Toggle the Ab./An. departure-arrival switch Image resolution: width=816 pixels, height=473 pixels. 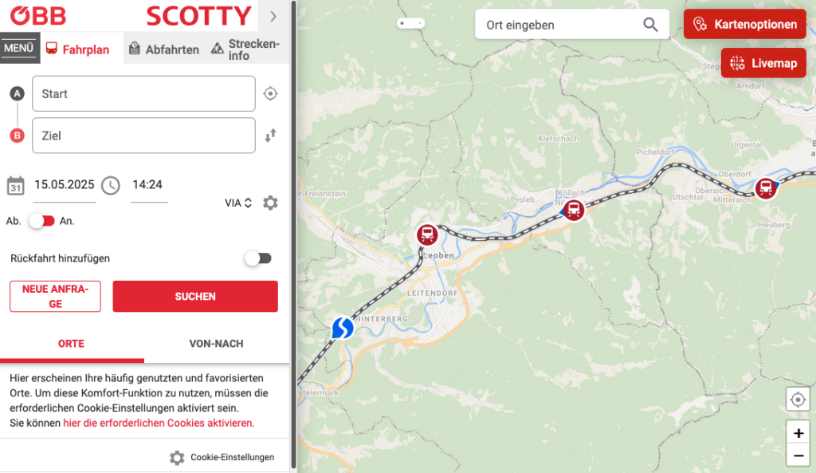[41, 221]
